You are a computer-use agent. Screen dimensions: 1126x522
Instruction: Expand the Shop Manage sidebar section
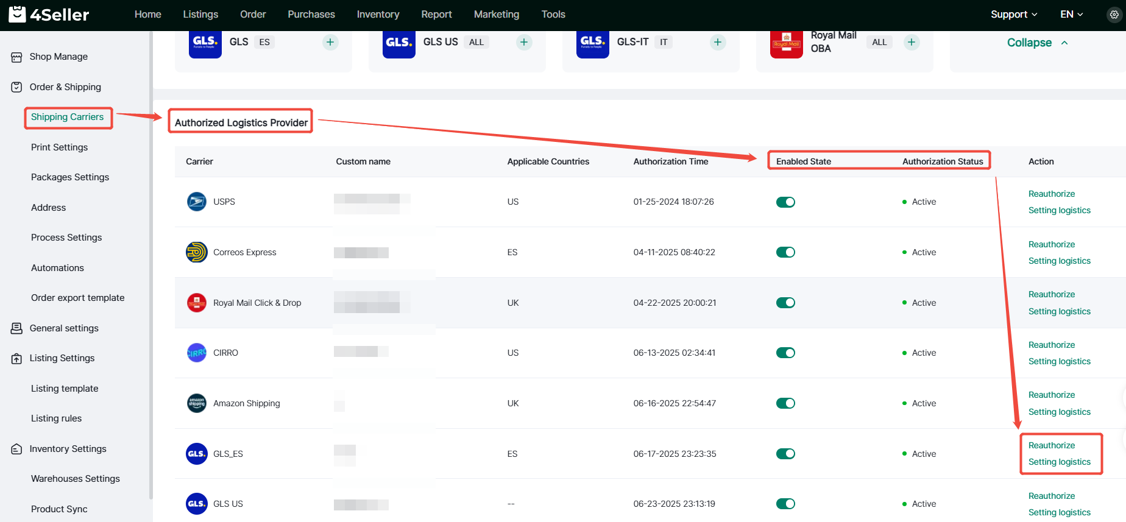[x=58, y=57]
